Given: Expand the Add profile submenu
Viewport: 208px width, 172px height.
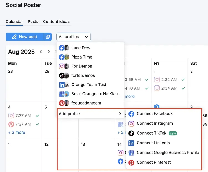Looking at the screenshot, I should pyautogui.click(x=90, y=114).
